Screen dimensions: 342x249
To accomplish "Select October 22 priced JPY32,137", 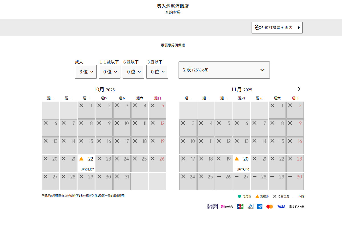I will [86, 163].
